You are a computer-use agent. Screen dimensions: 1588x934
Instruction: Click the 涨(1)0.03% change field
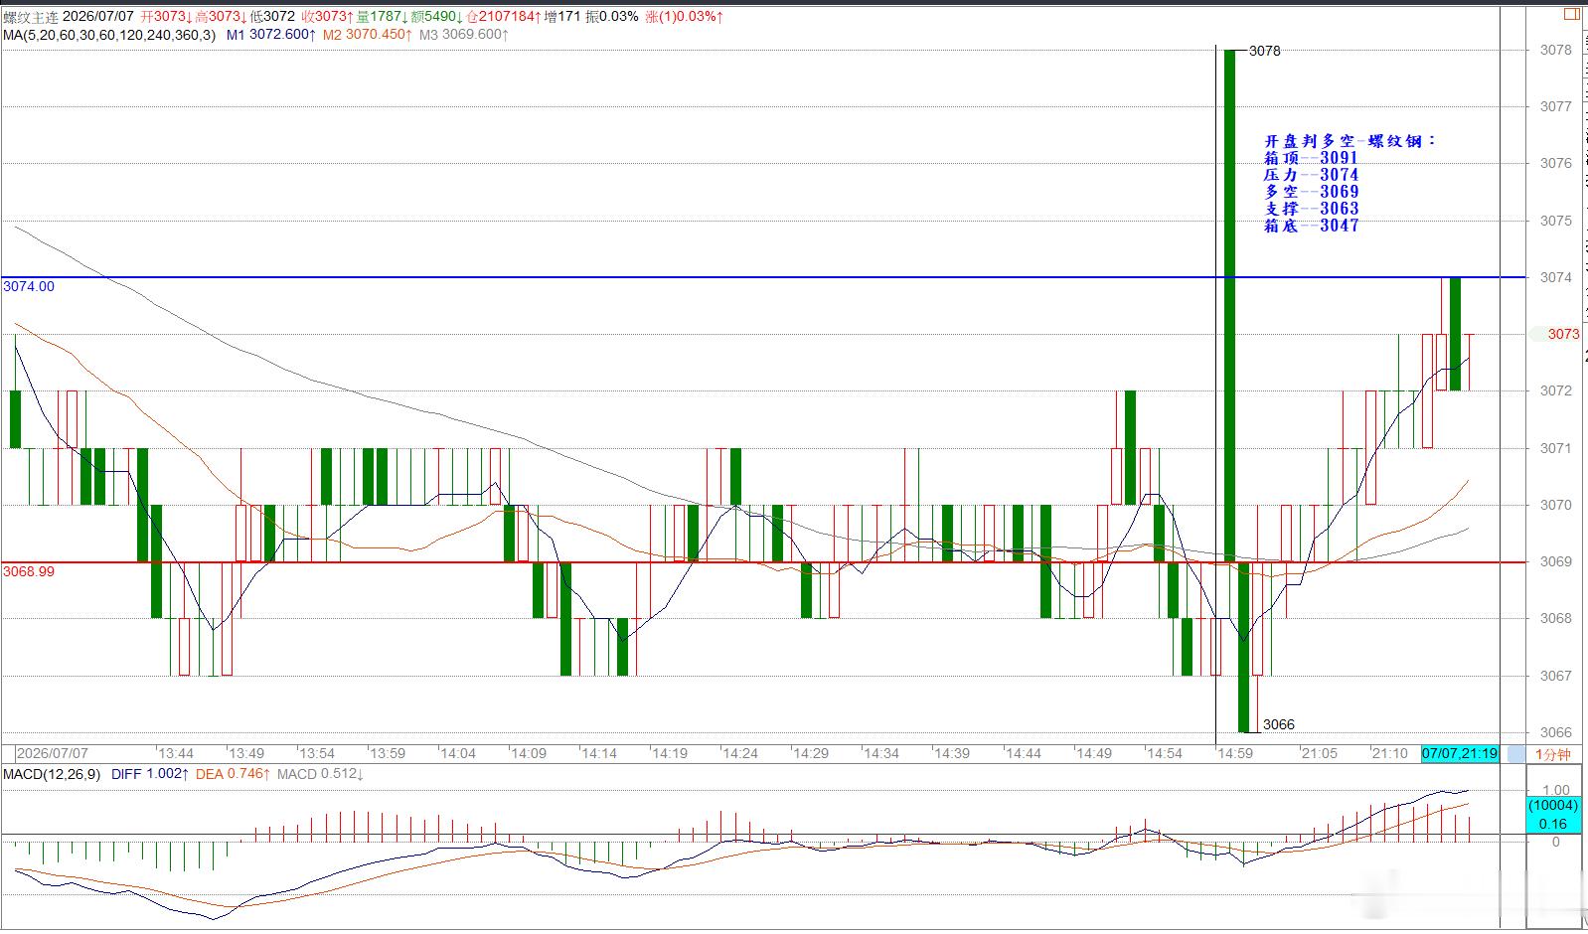coord(685,17)
